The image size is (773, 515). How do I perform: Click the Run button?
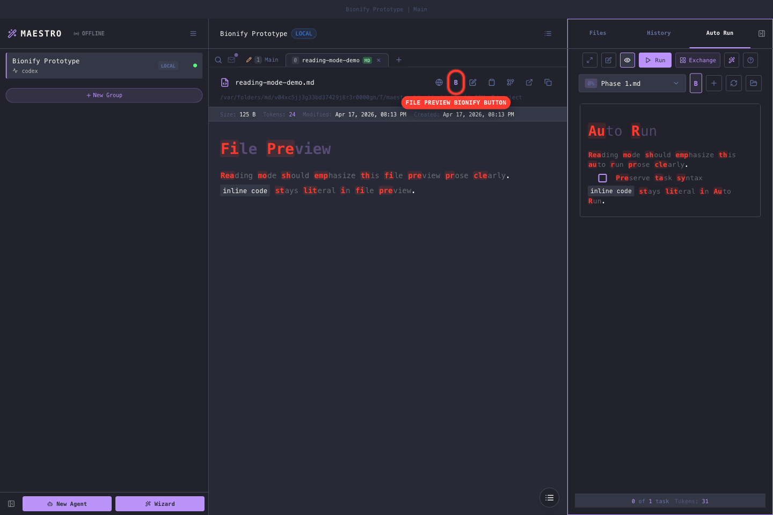655,60
